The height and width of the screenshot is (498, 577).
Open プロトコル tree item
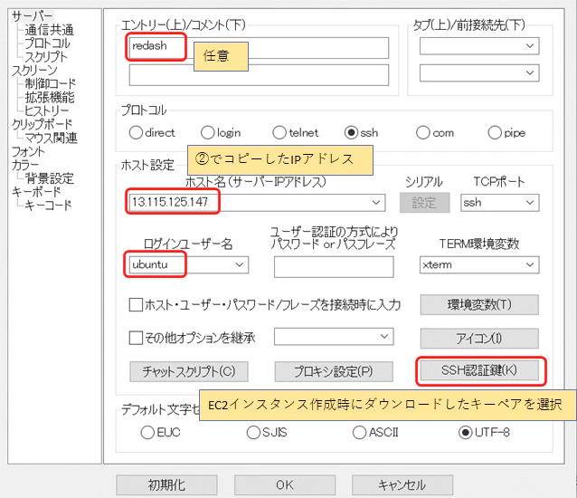tap(47, 43)
